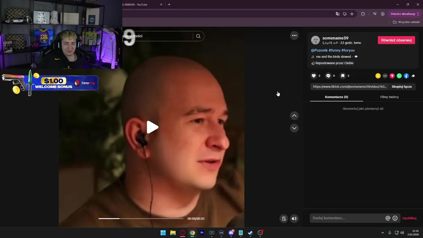Go to previous video with up arrow
The width and height of the screenshot is (423, 238).
[x=294, y=116]
